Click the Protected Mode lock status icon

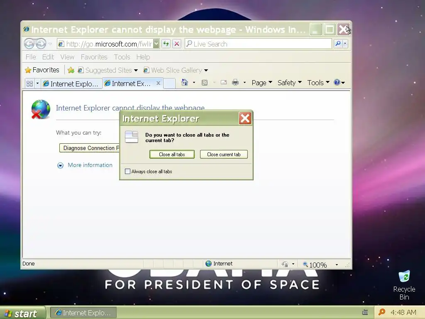pos(285,264)
